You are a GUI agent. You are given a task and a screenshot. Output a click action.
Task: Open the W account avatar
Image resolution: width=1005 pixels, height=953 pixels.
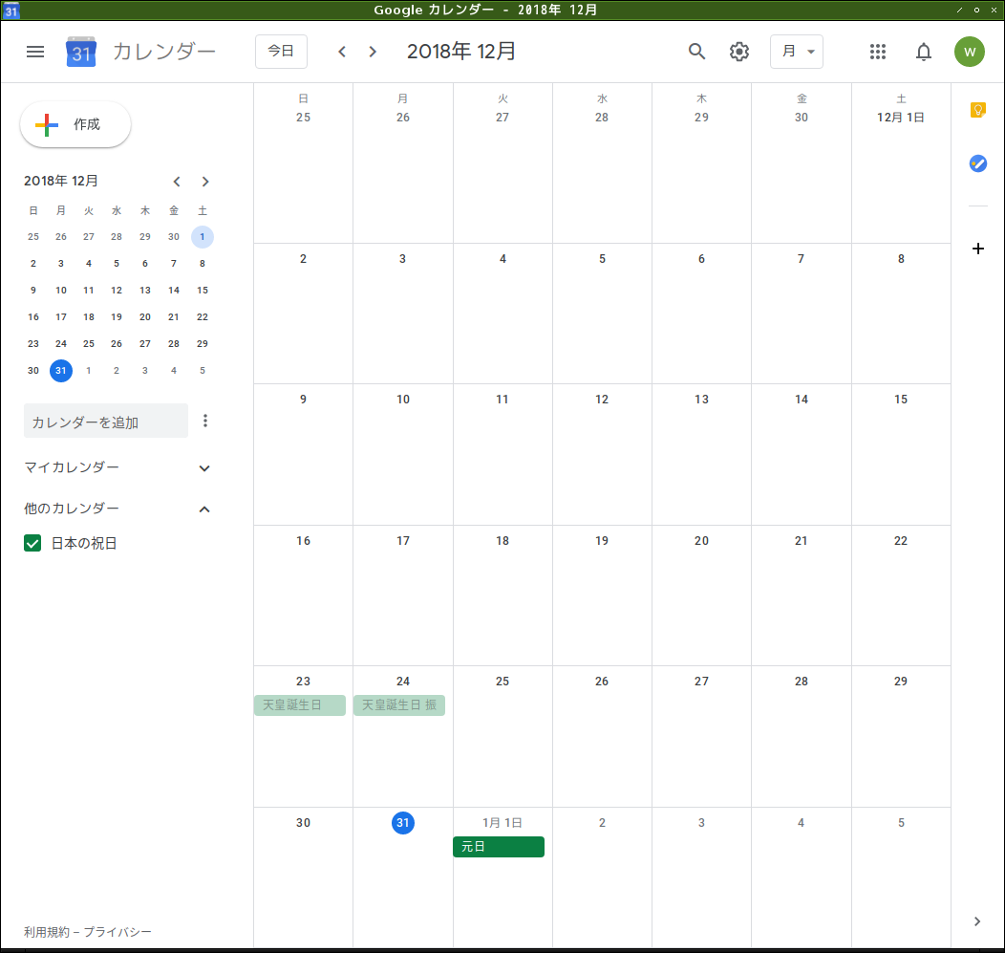tap(969, 52)
